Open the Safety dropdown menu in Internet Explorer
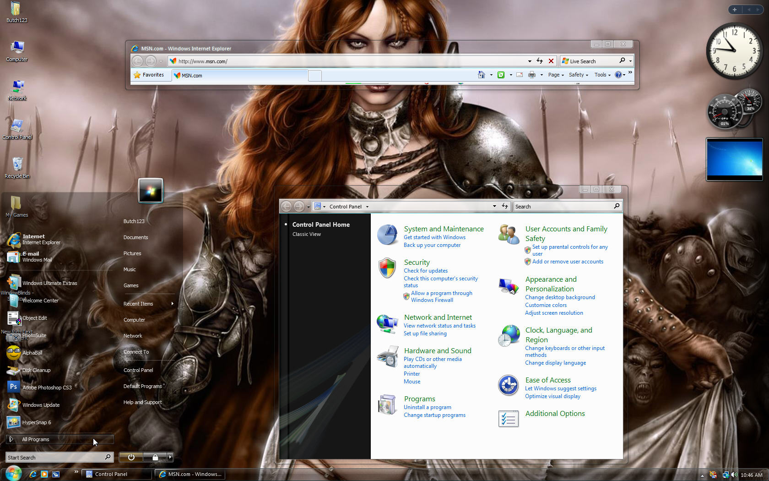This screenshot has width=769, height=481. [x=579, y=75]
